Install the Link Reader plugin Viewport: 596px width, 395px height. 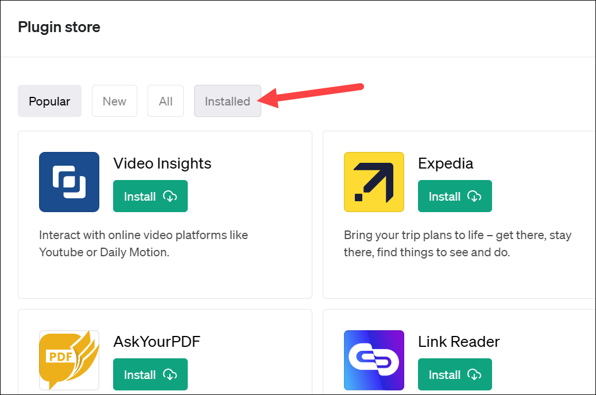click(x=455, y=374)
